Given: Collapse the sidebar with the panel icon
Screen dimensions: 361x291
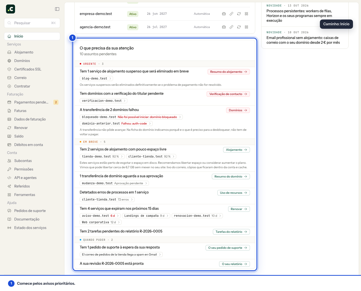Looking at the screenshot, I should tap(57, 9).
